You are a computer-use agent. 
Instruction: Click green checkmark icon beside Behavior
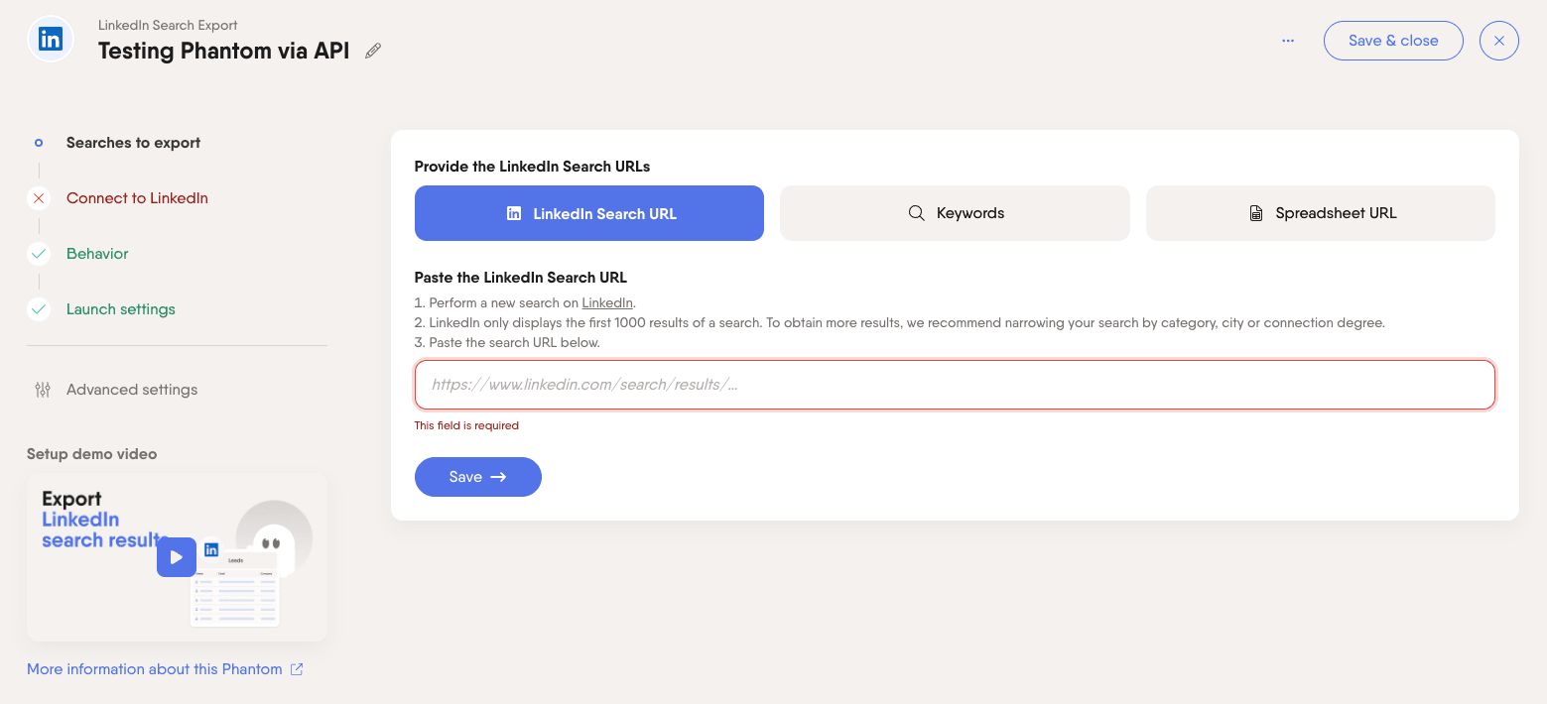point(39,254)
